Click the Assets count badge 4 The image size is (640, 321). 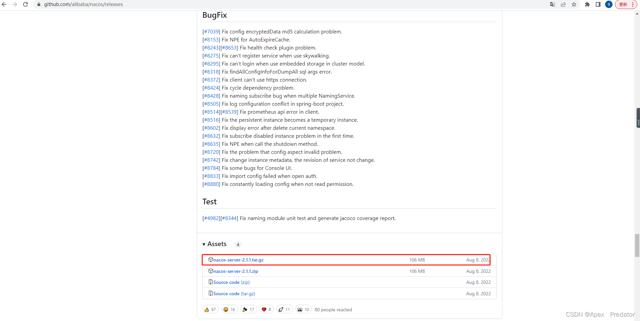[x=238, y=244]
